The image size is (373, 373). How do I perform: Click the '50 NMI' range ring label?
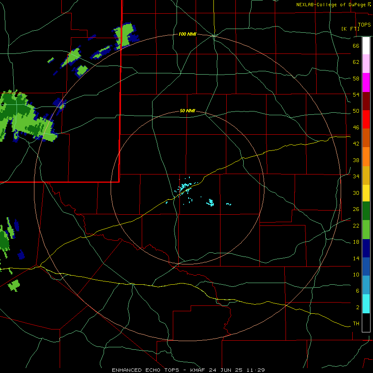point(187,111)
